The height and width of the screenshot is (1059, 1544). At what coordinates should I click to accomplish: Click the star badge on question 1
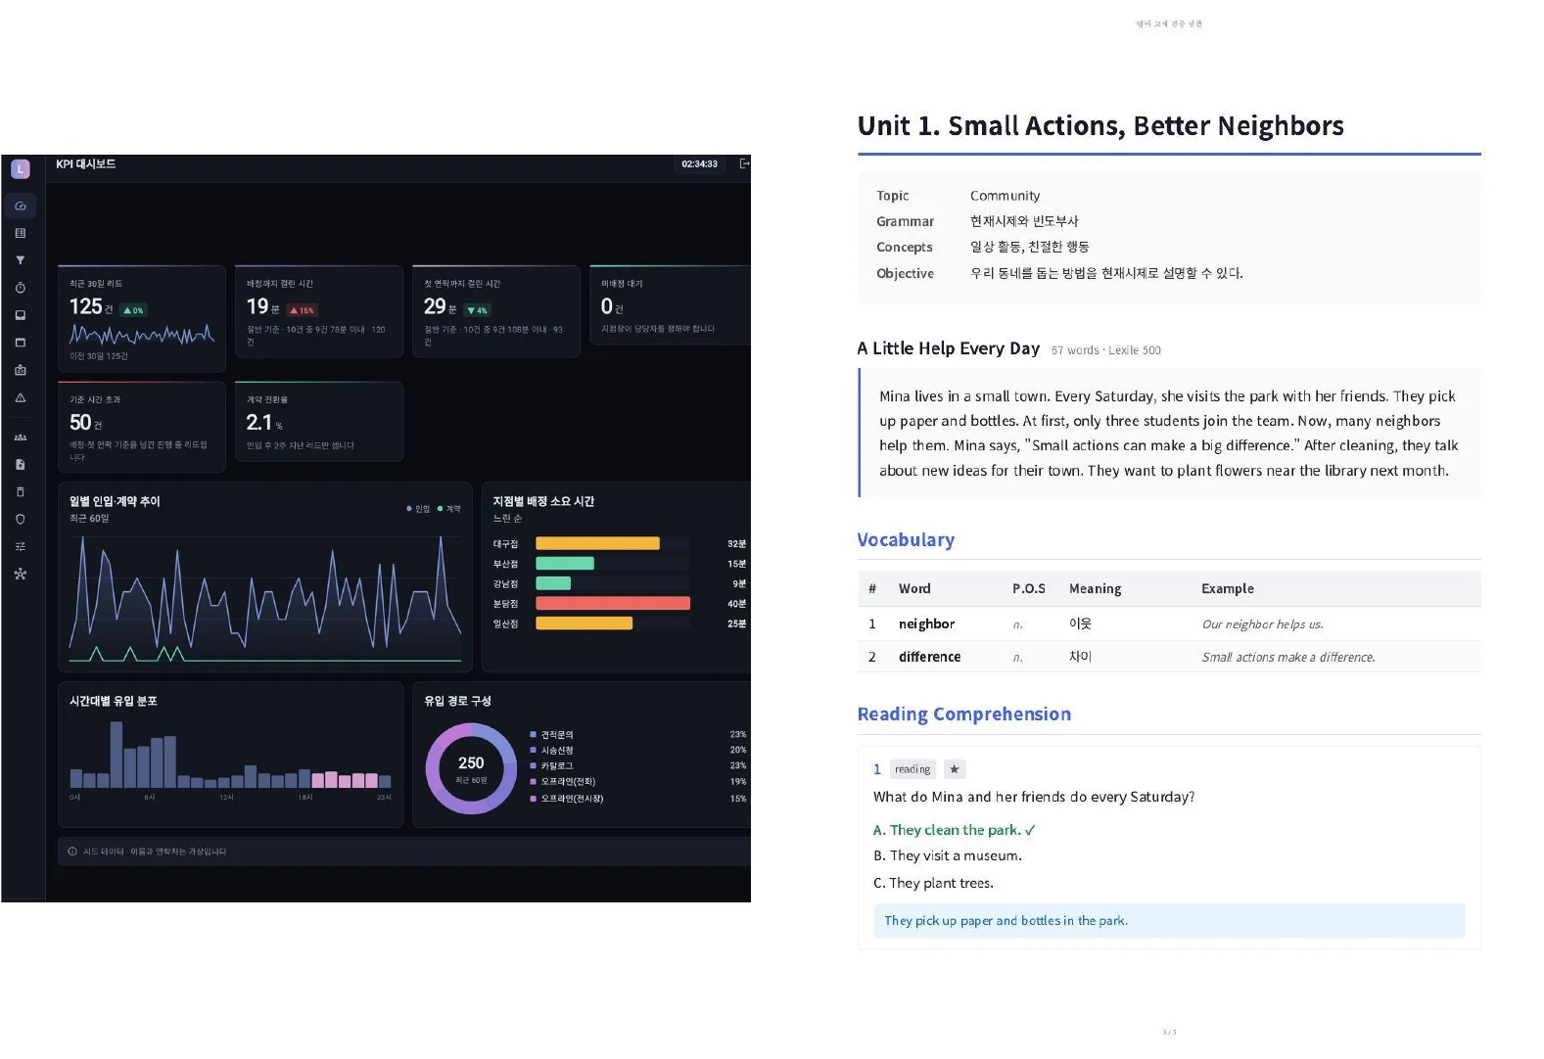(x=955, y=769)
